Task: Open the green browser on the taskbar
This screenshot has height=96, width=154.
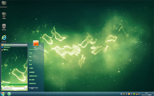Action: click(x=9, y=94)
